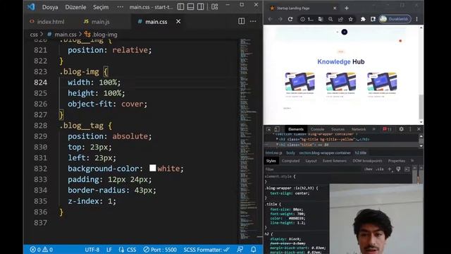Expand the h3 bg-title element node
The width and height of the screenshot is (451, 254).
click(277, 140)
